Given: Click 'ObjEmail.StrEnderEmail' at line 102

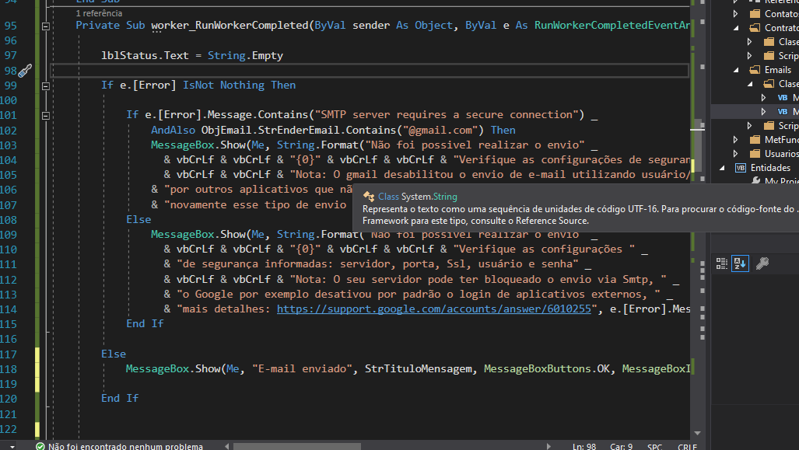Looking at the screenshot, I should click(271, 131).
